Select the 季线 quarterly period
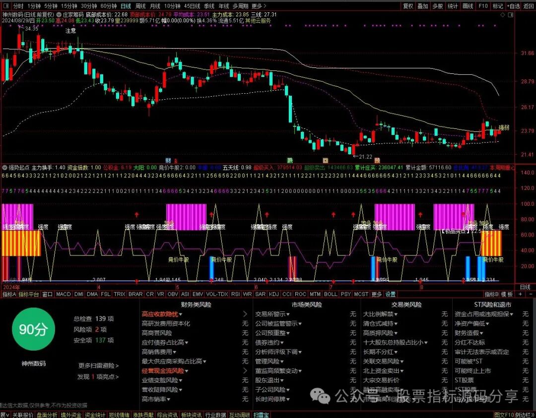The width and height of the screenshot is (536, 418). 209,6
